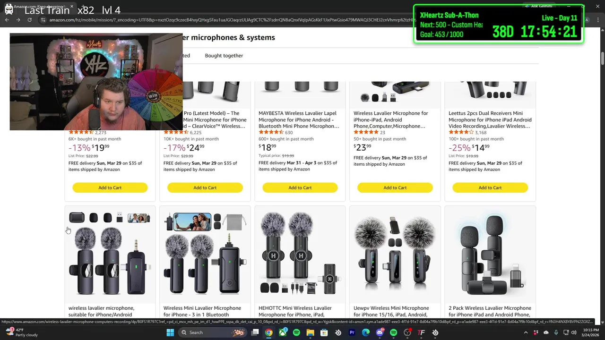Image resolution: width=605 pixels, height=340 pixels.
Task: Add the $23.99 lavalier microphone to cart
Action: pyautogui.click(x=395, y=187)
